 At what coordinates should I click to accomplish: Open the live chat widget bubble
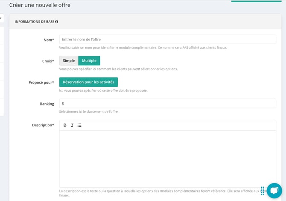(x=274, y=191)
